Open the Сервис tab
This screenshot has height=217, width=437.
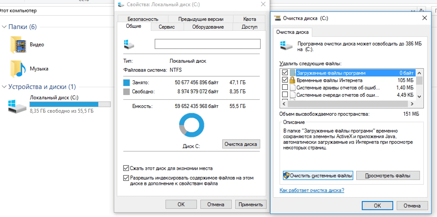point(167,27)
